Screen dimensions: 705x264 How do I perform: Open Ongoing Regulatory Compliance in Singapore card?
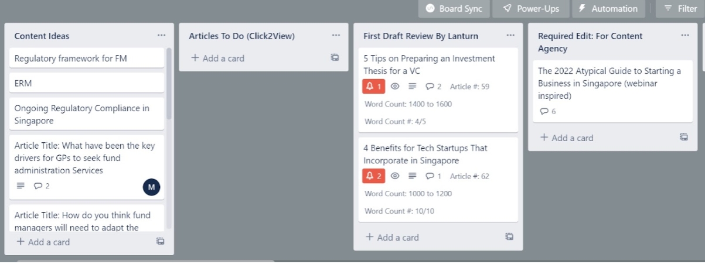[87, 114]
